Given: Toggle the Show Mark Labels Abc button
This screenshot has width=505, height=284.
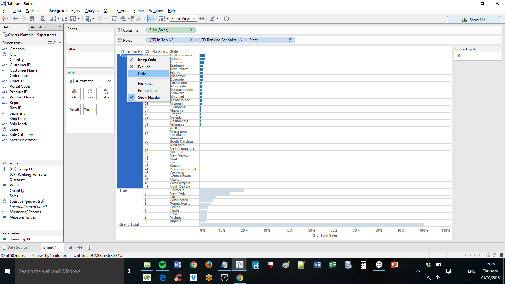Looking at the screenshot, I should (x=151, y=19).
